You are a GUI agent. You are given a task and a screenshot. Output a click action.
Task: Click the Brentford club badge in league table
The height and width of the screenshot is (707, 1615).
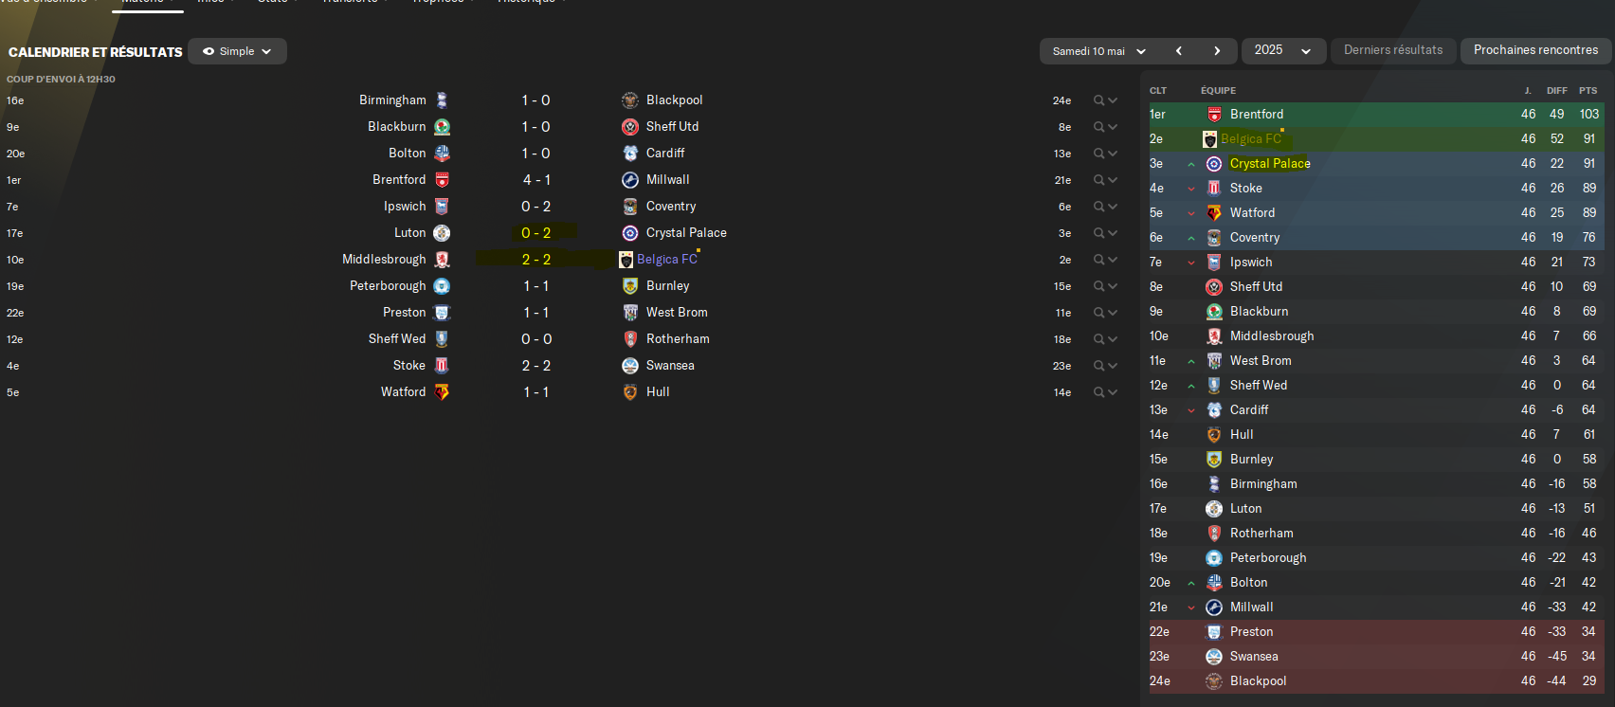pos(1214,115)
